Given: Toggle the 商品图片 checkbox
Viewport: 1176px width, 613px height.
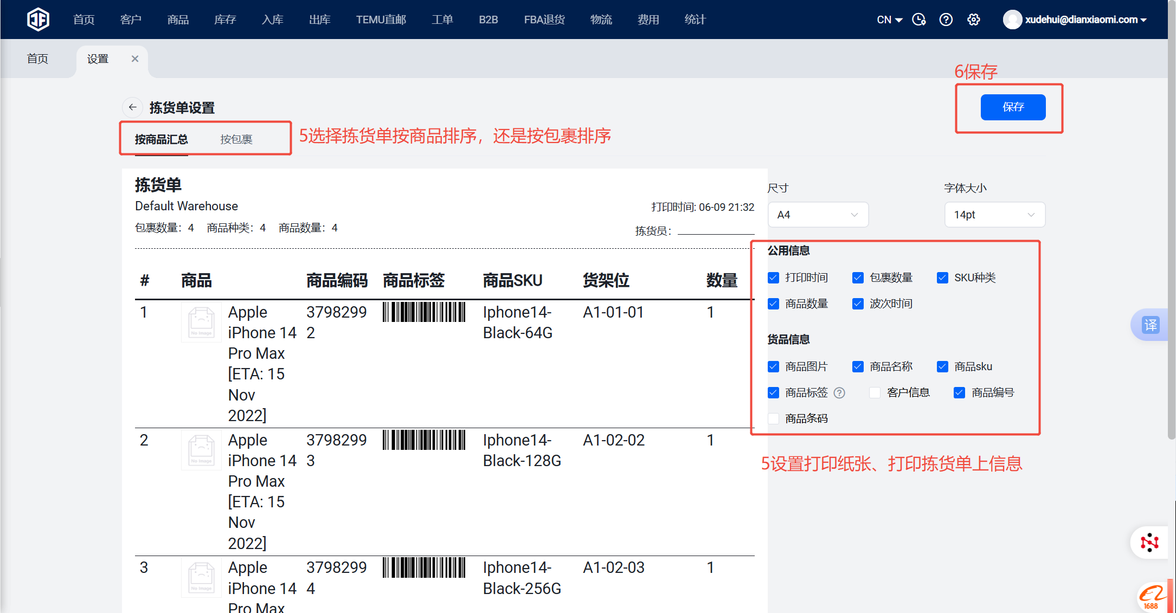Looking at the screenshot, I should click(774, 366).
